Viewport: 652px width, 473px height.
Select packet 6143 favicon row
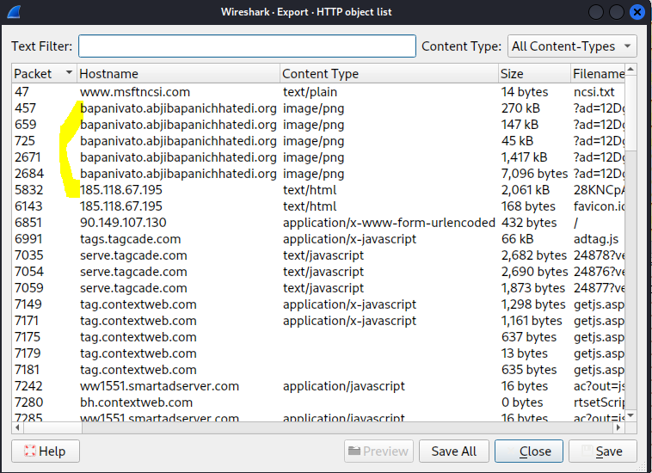[x=318, y=206]
